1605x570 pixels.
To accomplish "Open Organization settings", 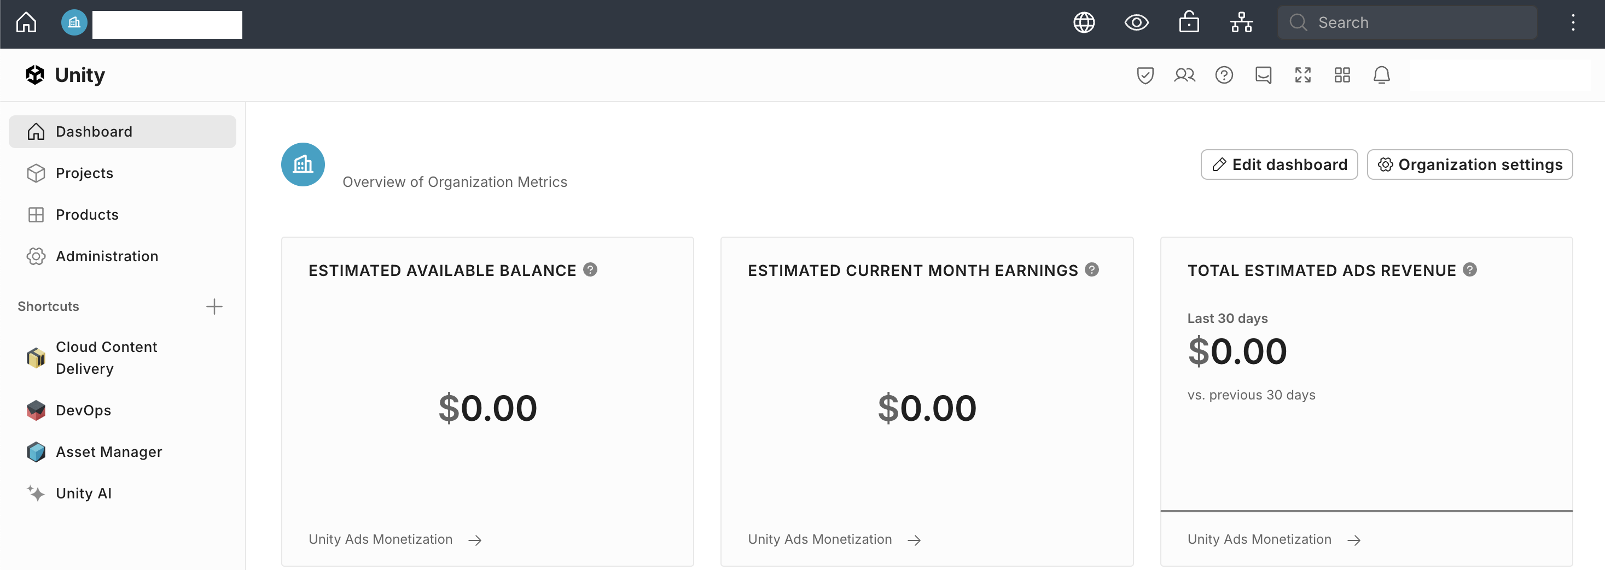I will click(x=1469, y=165).
